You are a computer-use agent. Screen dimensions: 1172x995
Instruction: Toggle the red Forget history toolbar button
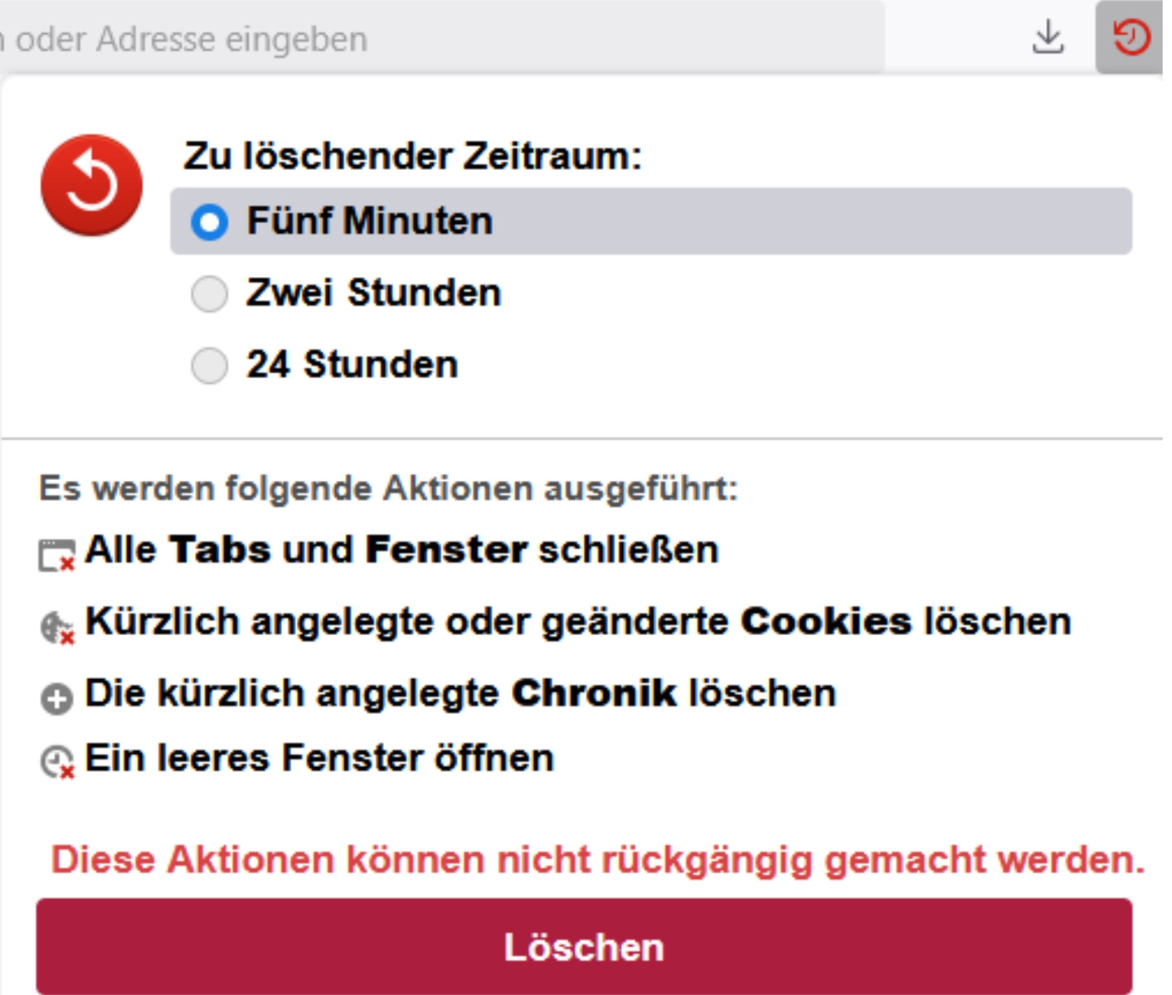click(x=1131, y=37)
